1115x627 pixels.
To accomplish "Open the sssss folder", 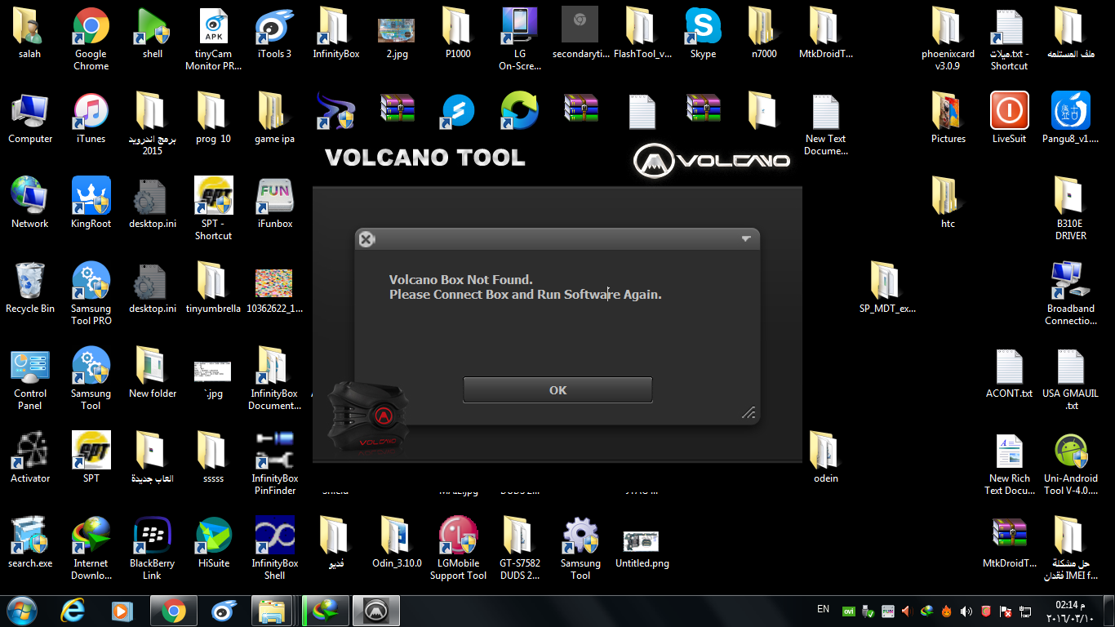I will coord(213,459).
